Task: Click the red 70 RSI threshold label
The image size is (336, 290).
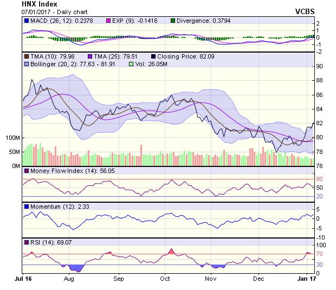Action: [x=320, y=254]
